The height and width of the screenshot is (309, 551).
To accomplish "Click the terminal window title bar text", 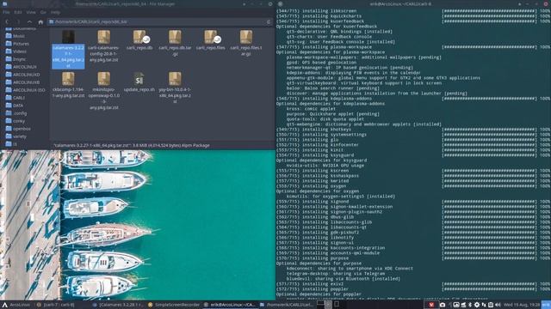I will point(400,3).
